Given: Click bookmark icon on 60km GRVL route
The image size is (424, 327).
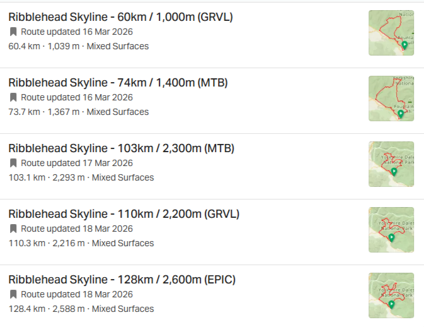Looking at the screenshot, I should click(13, 32).
